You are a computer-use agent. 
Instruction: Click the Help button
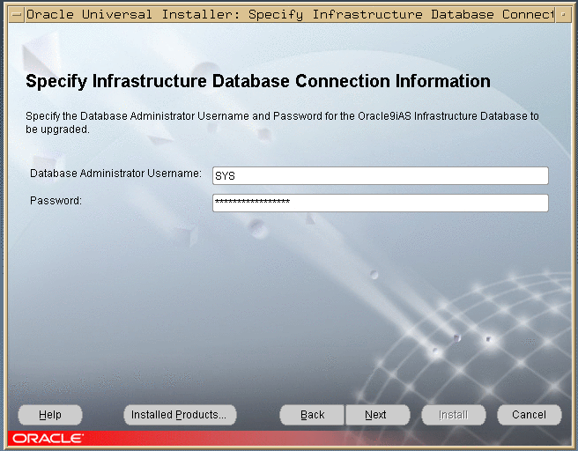pyautogui.click(x=50, y=415)
